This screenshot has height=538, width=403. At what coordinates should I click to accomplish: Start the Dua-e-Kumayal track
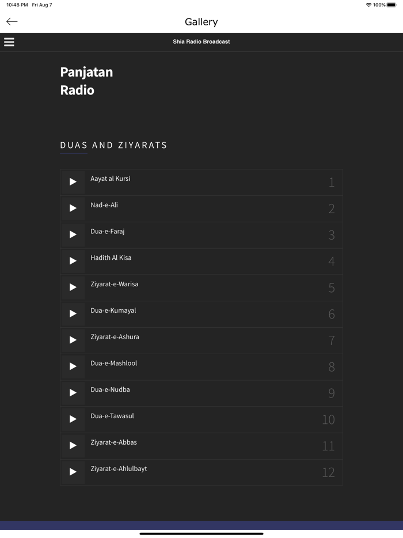(x=73, y=314)
